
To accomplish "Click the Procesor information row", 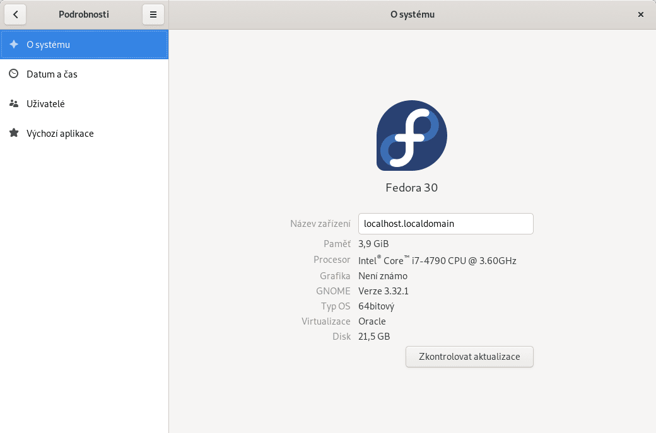I will 436,260.
